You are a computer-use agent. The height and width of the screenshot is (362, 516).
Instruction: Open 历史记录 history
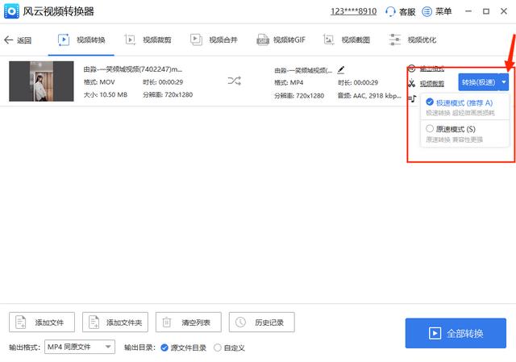click(x=261, y=322)
